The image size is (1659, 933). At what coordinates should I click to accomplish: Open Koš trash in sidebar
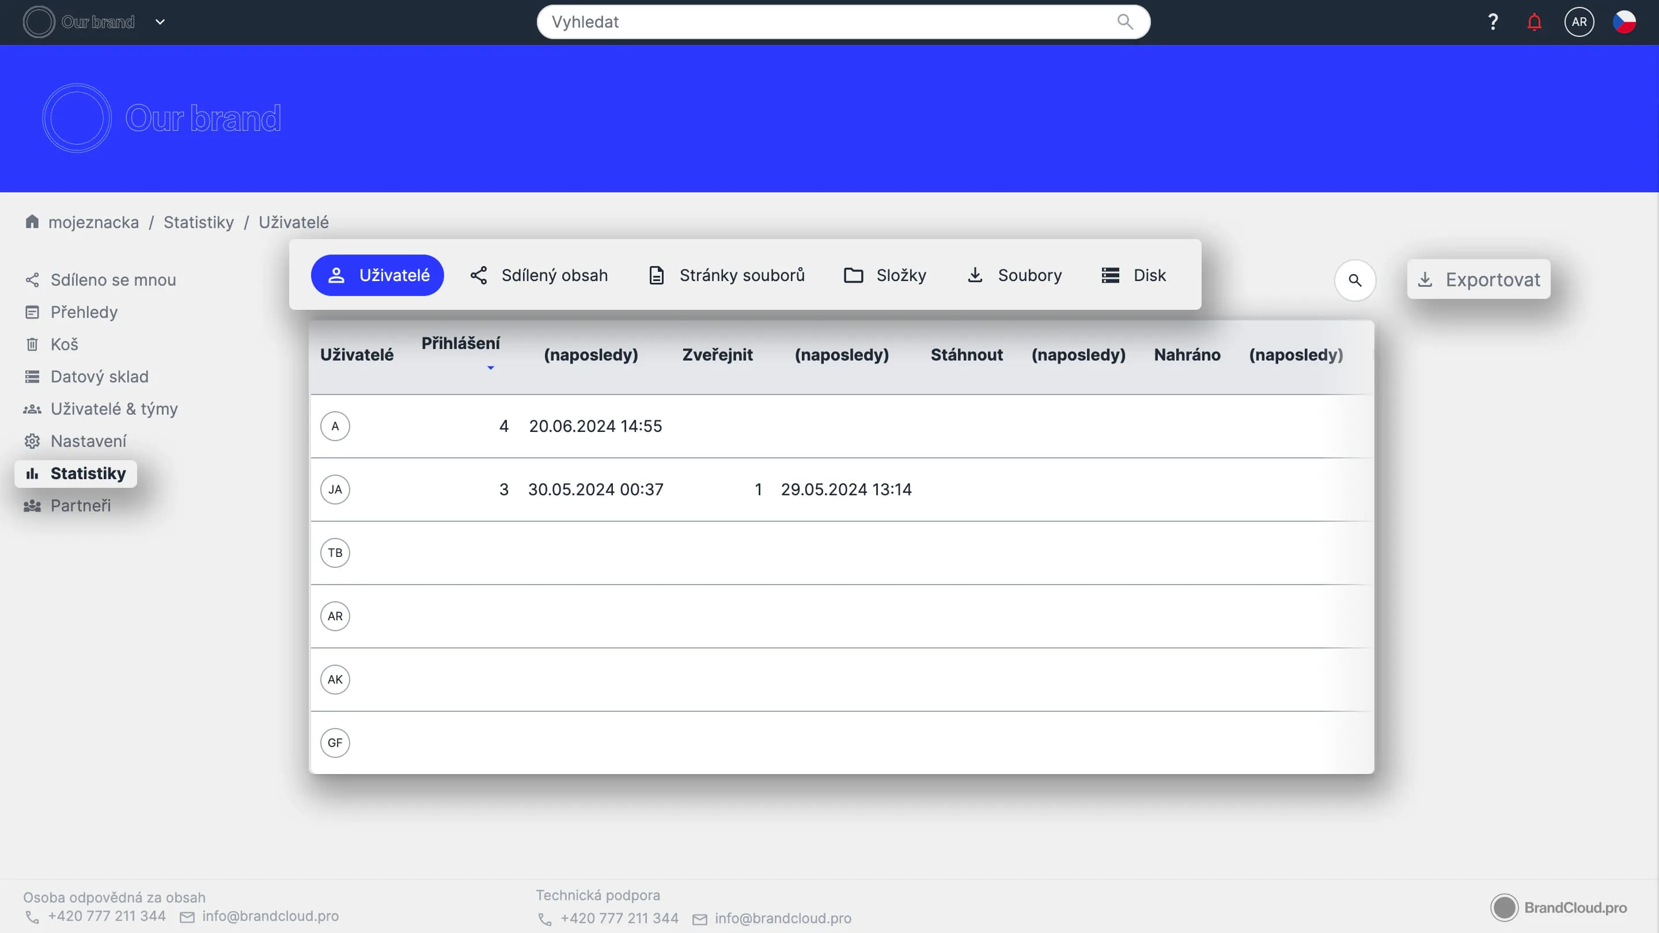tap(64, 344)
